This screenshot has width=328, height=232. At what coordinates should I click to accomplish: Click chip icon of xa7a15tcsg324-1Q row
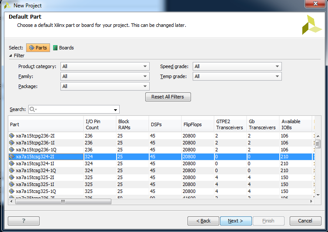(x=12, y=170)
